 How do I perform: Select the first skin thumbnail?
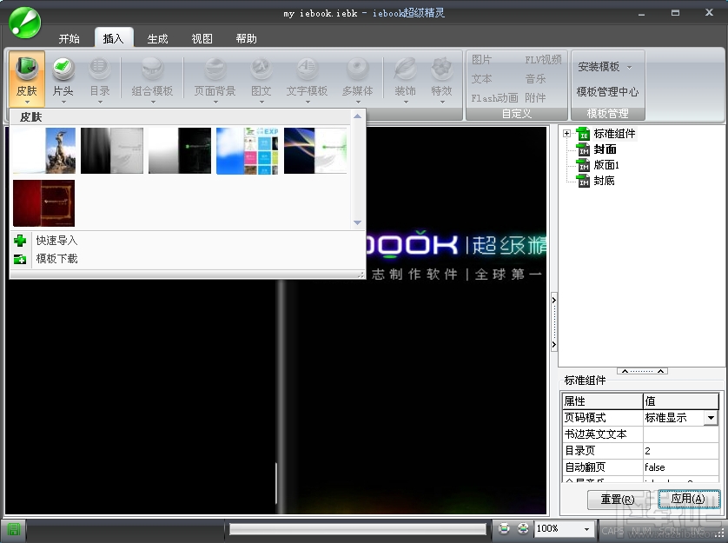[x=43, y=149]
